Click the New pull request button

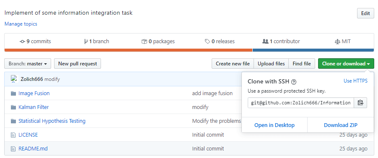tap(78, 64)
